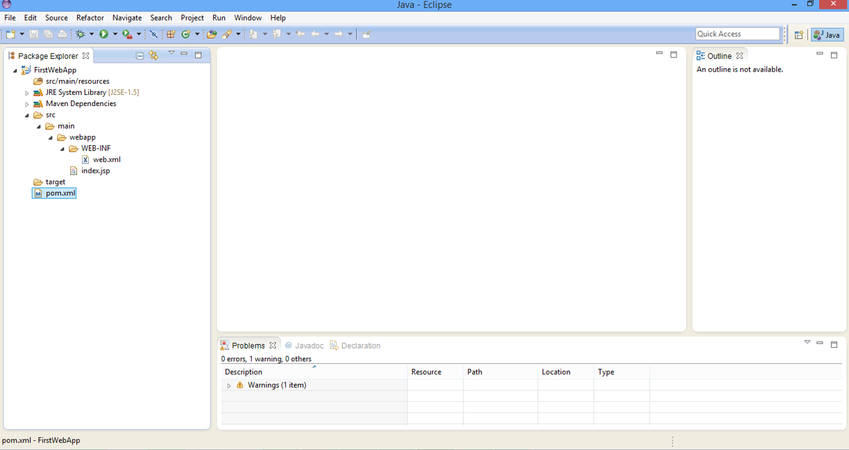
Task: Open the Help menu
Action: pyautogui.click(x=278, y=18)
